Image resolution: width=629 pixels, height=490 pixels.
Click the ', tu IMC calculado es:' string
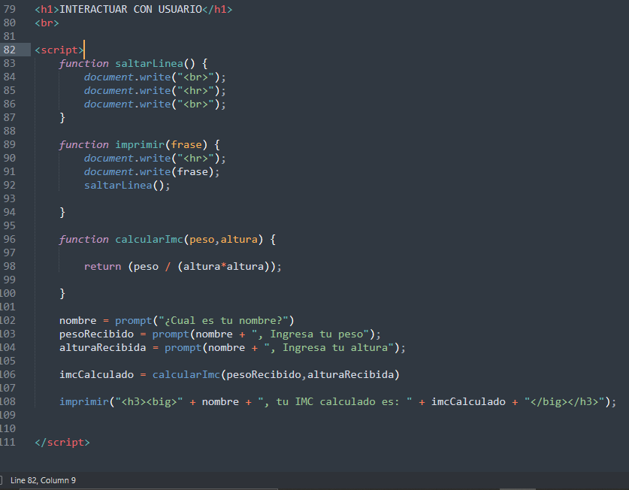pos(335,402)
